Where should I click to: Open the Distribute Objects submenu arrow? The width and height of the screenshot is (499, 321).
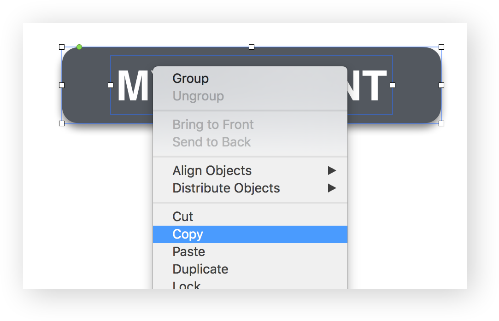click(x=332, y=188)
